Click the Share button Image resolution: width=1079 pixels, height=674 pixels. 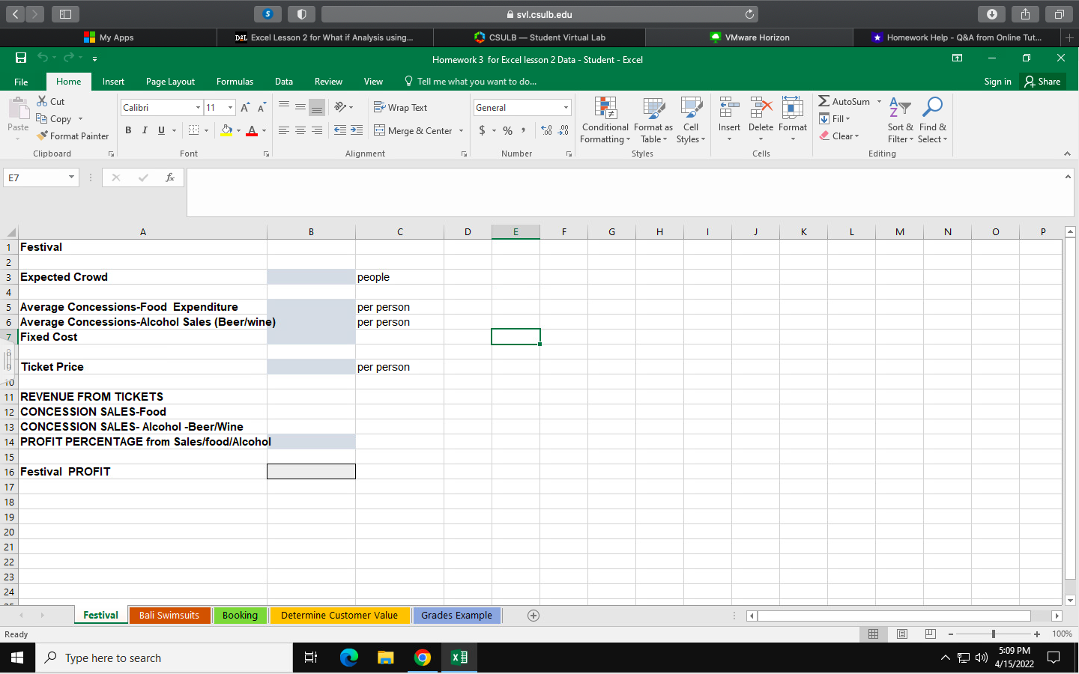tap(1042, 81)
